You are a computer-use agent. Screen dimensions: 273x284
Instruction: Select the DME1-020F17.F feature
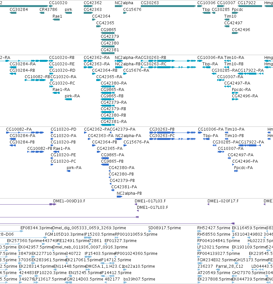223,201
